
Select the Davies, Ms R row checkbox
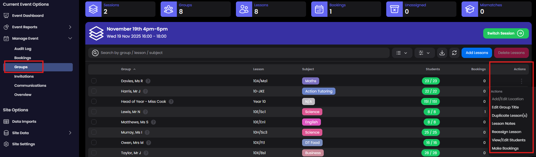point(94,81)
